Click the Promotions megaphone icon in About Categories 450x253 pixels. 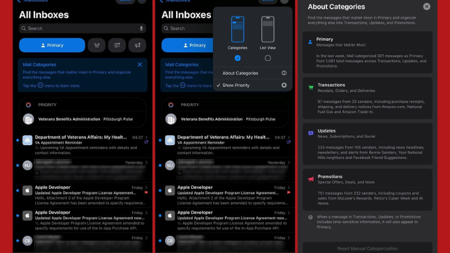point(311,179)
